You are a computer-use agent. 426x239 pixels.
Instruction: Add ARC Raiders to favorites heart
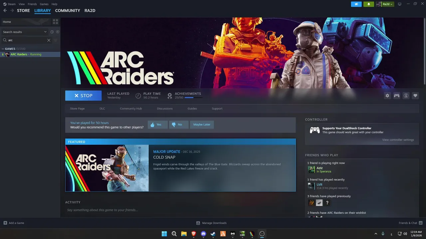415,96
